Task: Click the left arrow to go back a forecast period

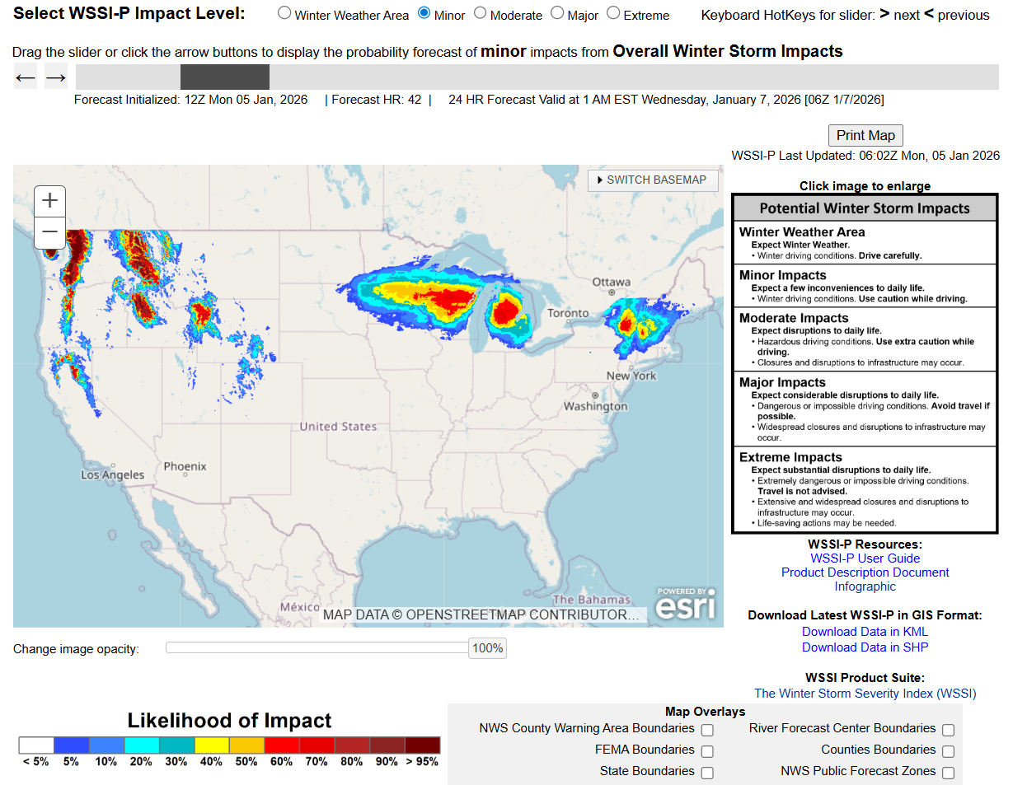Action: tap(25, 76)
